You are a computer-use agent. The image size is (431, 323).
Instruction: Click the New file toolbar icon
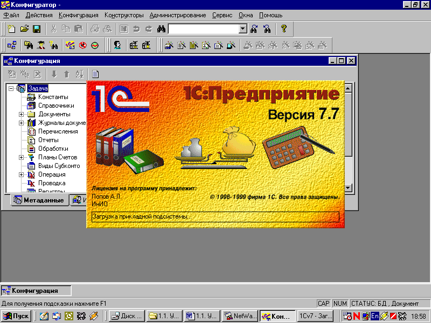coord(11,29)
